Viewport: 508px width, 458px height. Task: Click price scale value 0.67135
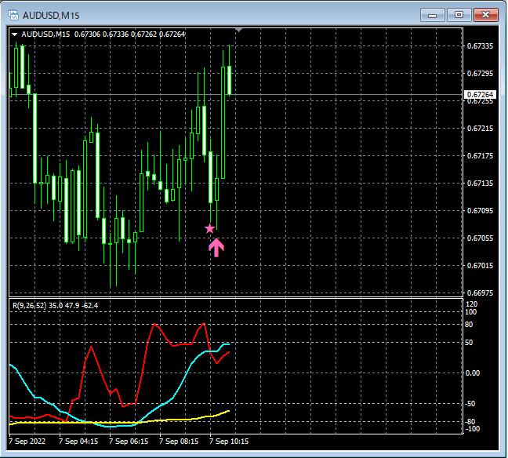pyautogui.click(x=480, y=184)
